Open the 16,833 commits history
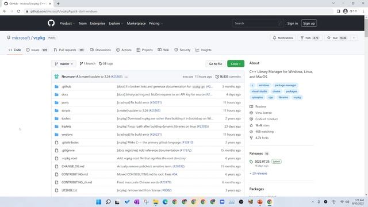 click(x=228, y=76)
